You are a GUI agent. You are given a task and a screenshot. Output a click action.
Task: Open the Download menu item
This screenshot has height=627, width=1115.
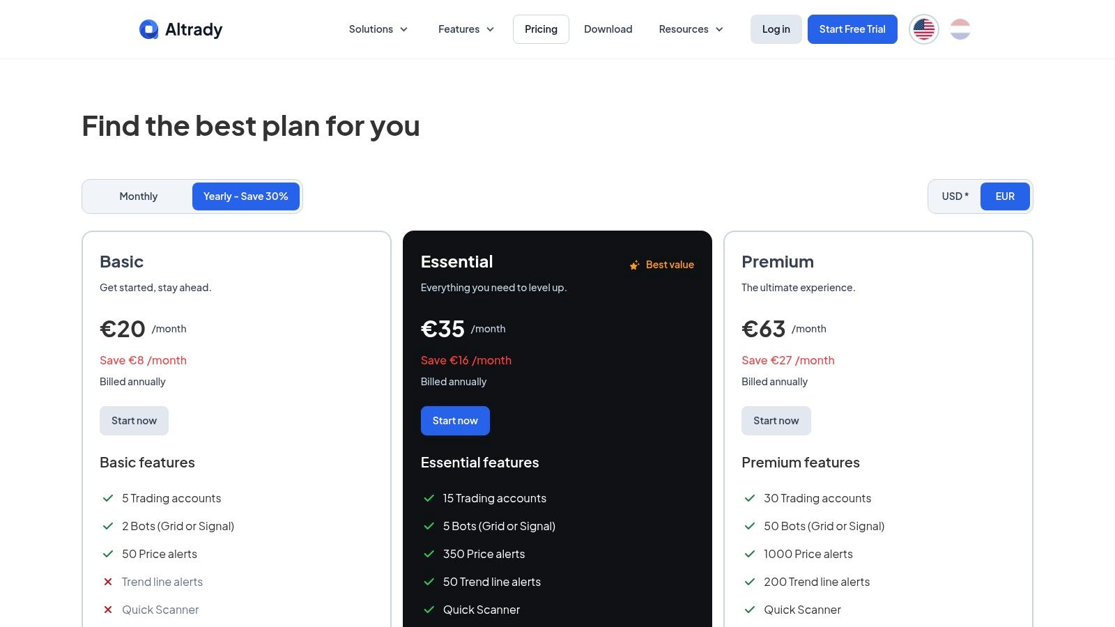[608, 29]
